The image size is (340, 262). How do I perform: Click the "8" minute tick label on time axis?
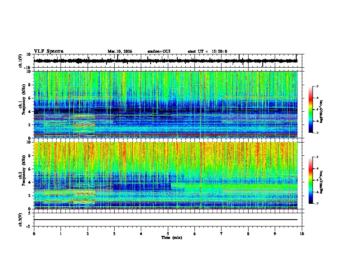point(248,234)
